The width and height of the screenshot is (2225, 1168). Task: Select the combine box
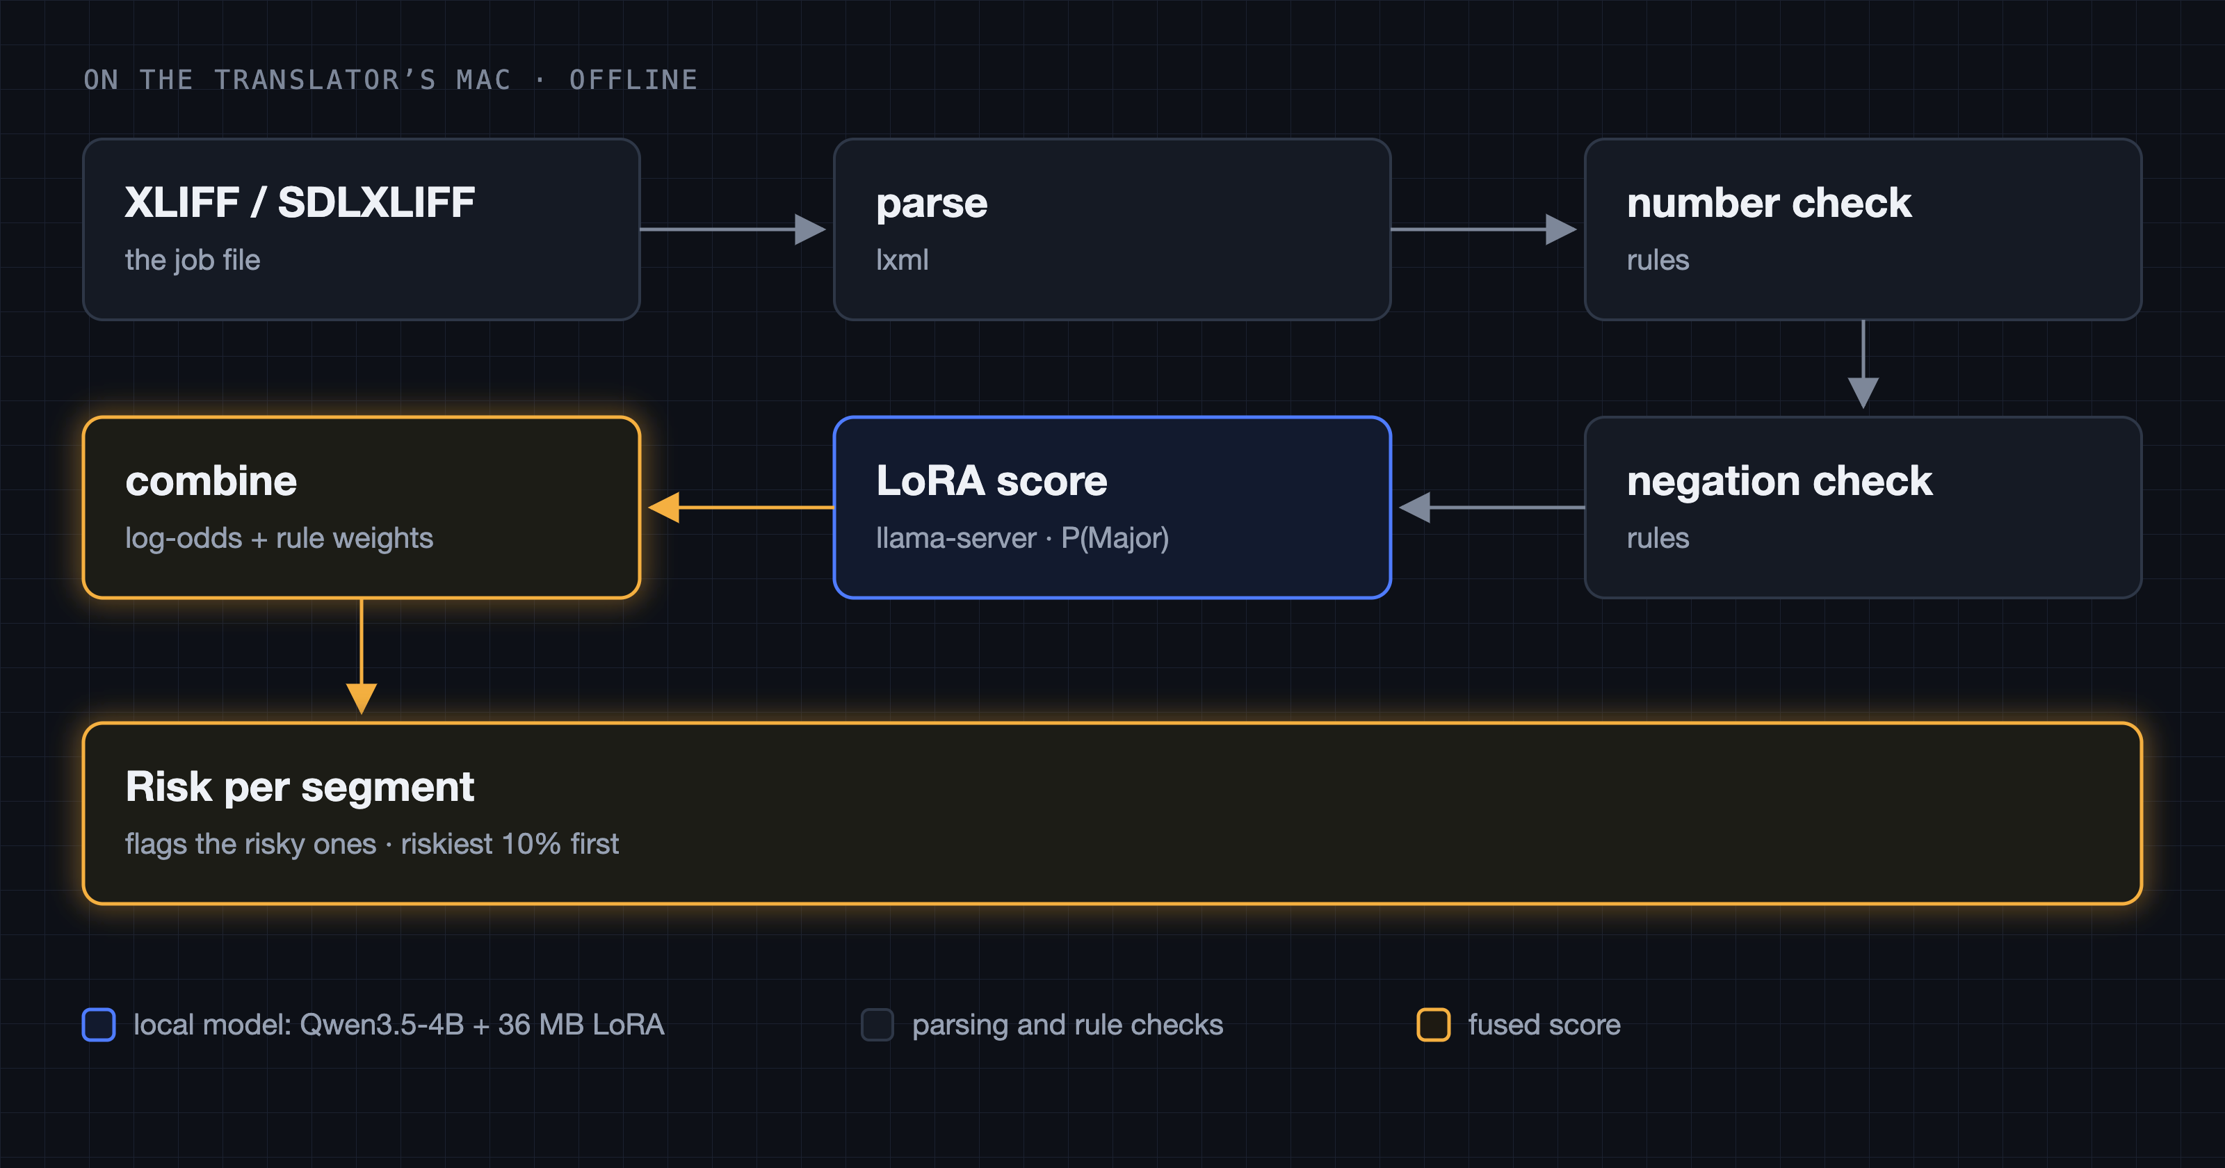click(361, 507)
